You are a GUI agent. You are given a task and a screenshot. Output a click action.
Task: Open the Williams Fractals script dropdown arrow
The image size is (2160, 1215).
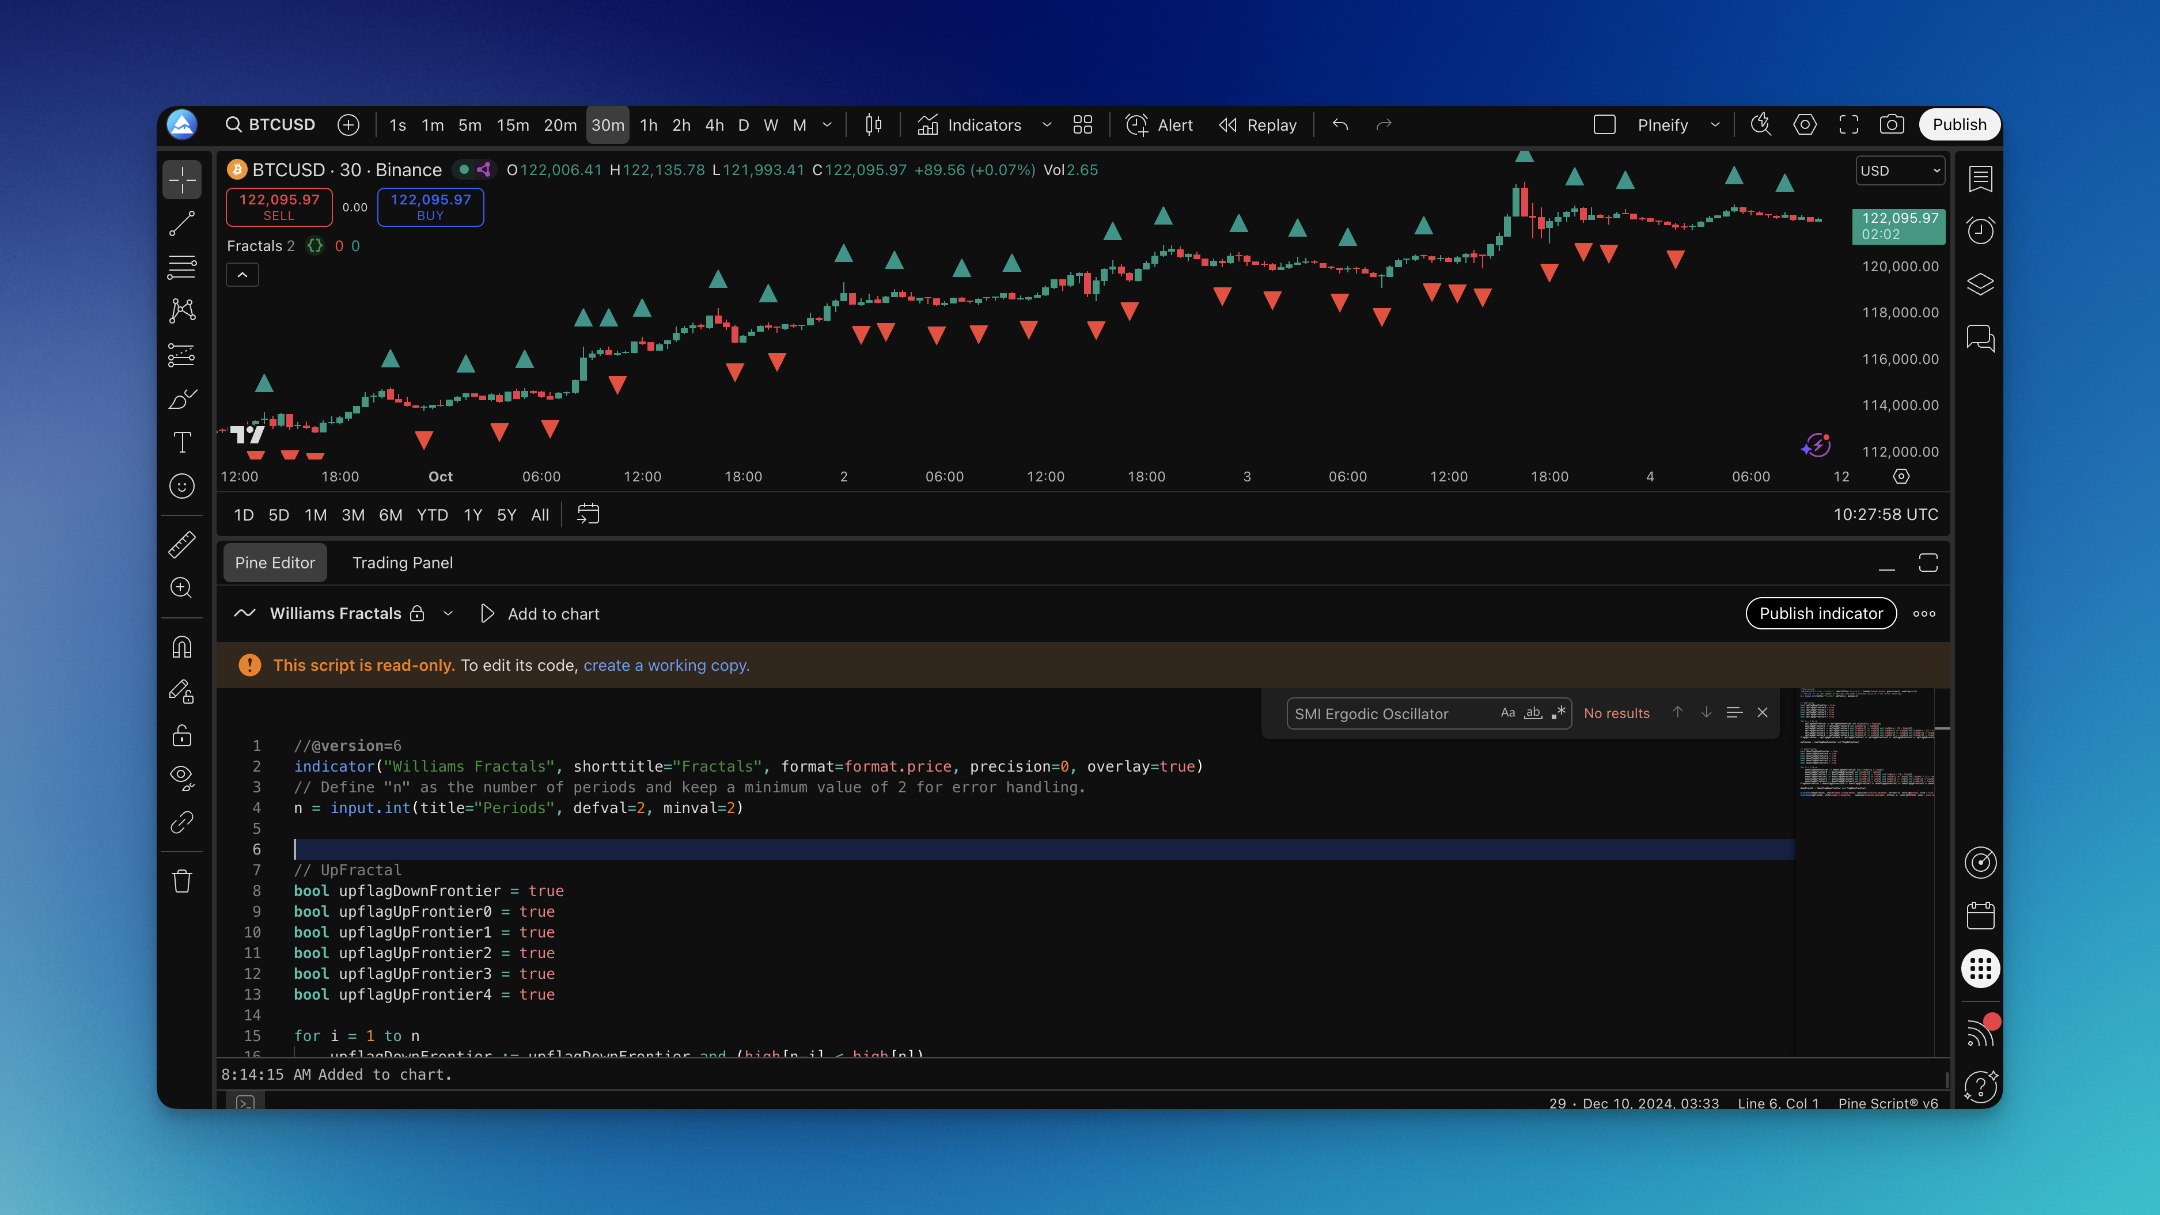coord(448,614)
